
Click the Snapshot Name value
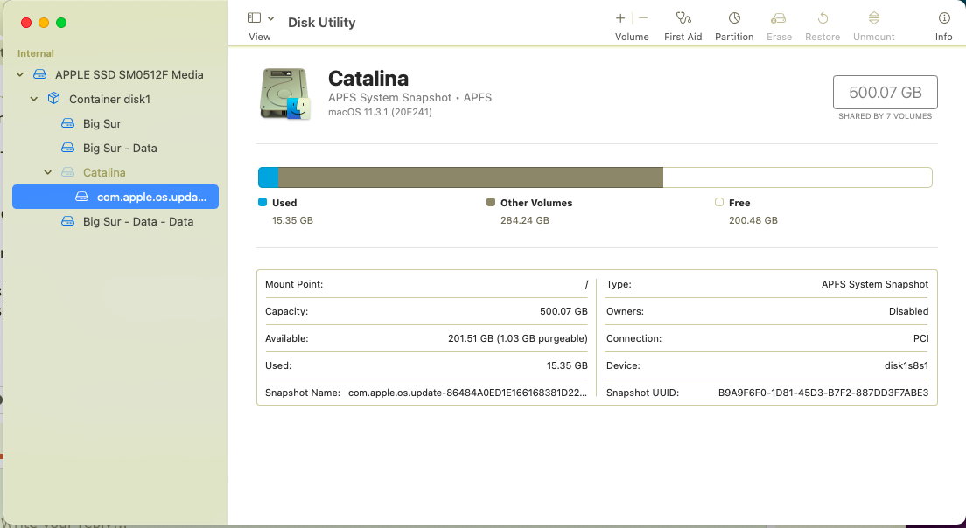[467, 393]
